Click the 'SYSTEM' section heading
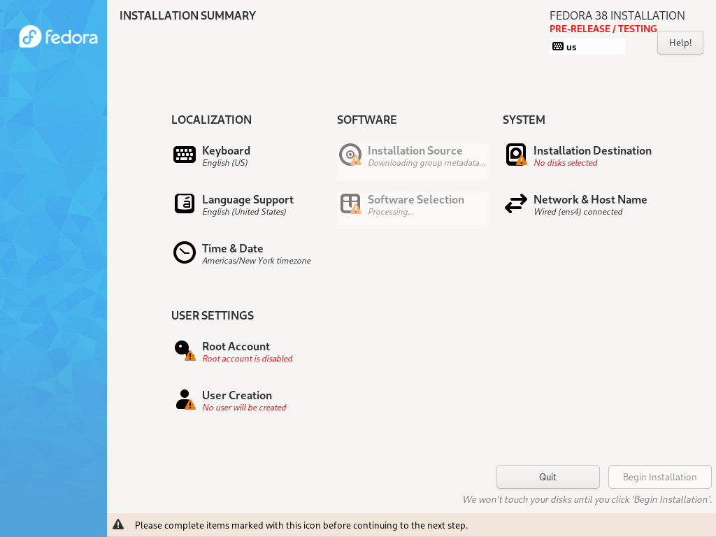The width and height of the screenshot is (716, 537). (524, 120)
